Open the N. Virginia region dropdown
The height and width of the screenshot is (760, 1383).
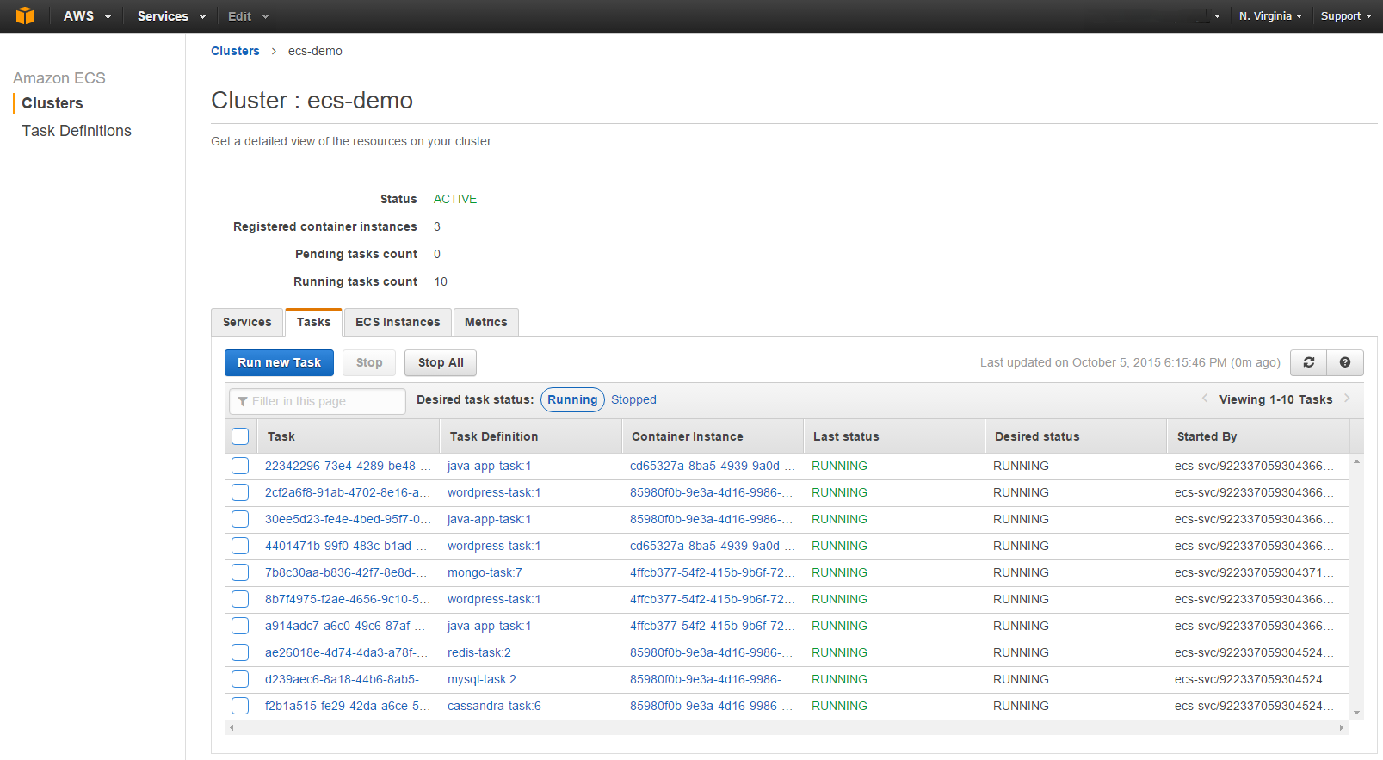pos(1270,15)
